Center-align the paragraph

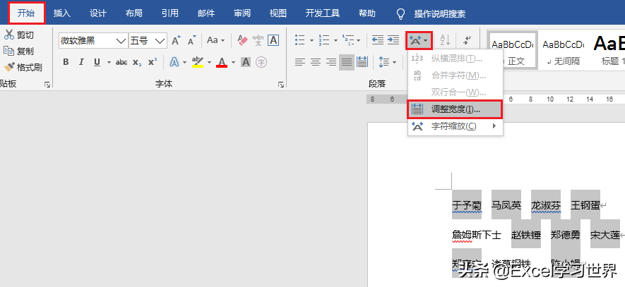coord(316,62)
